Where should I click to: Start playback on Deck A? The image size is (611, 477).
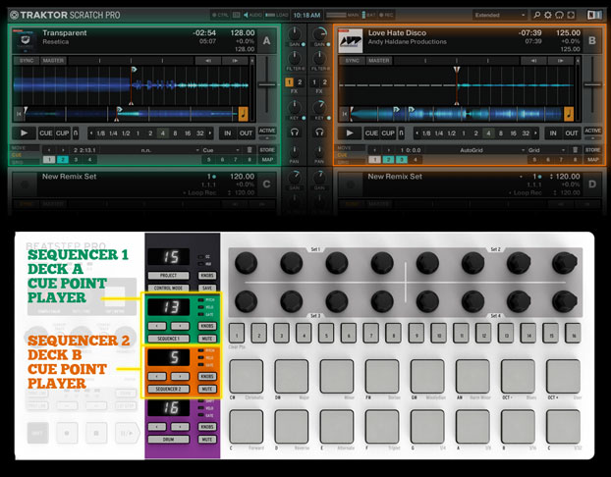pyautogui.click(x=25, y=133)
